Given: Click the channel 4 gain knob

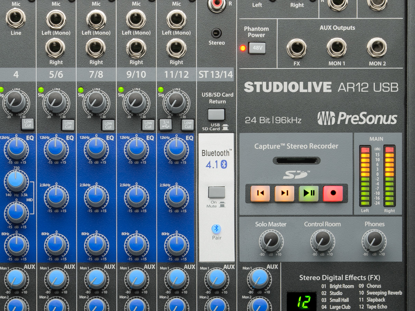Looking at the screenshot, I should point(16,102).
